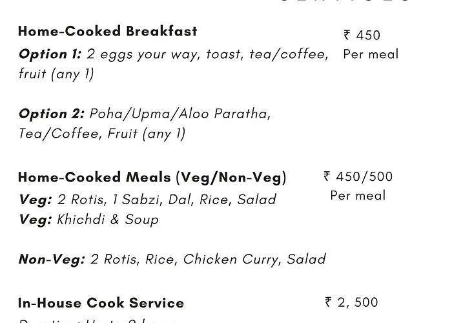Select Per meal text under 450/500 price
Image resolution: width=452 pixels, height=323 pixels.
(358, 196)
